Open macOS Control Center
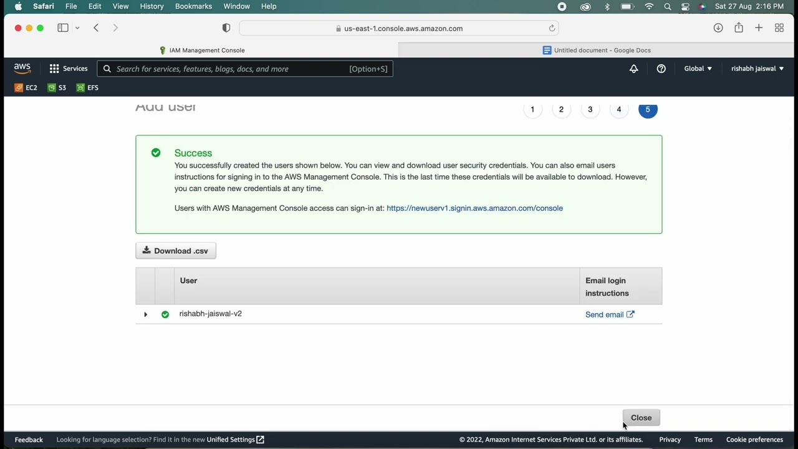 (685, 6)
